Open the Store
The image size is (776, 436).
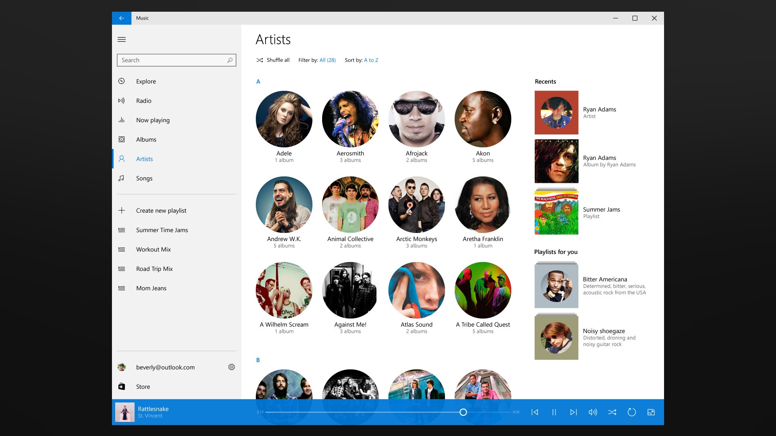(x=143, y=386)
